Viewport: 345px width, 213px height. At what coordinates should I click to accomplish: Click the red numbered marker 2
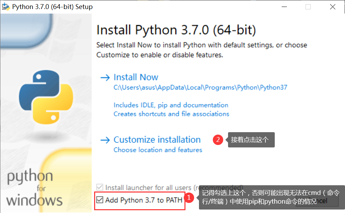click(x=218, y=139)
